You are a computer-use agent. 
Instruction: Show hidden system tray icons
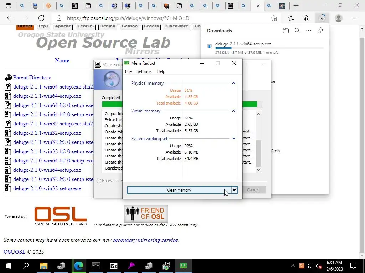293,266
